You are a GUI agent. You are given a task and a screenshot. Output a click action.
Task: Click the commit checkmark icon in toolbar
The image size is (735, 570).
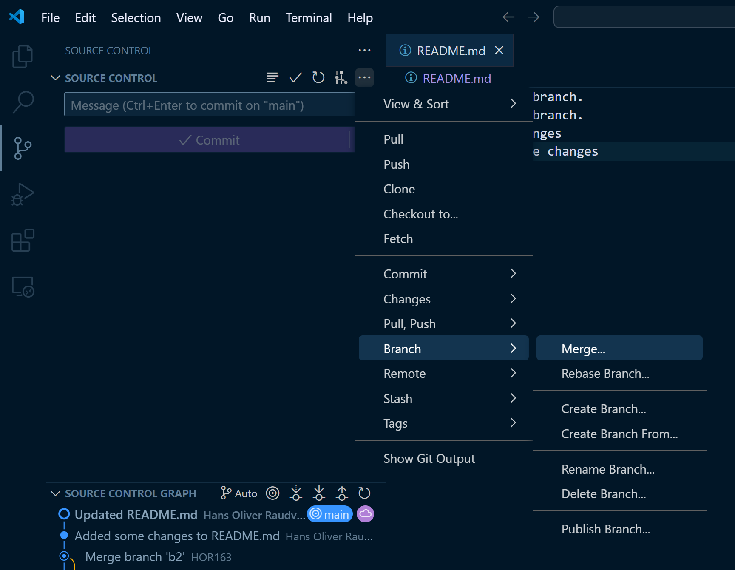coord(295,77)
